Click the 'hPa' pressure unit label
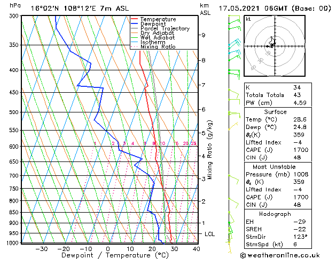This screenshot has width=336, height=259. click(x=15, y=5)
